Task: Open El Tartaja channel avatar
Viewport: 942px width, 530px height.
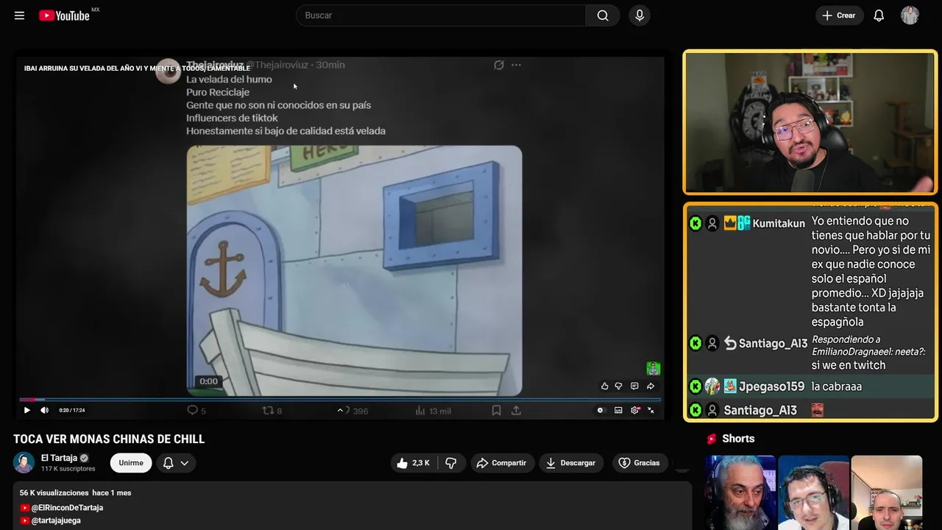Action: 24,462
